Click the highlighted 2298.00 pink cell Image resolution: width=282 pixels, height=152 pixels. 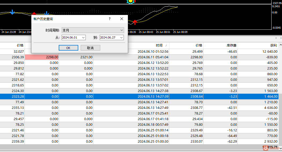click(42, 57)
